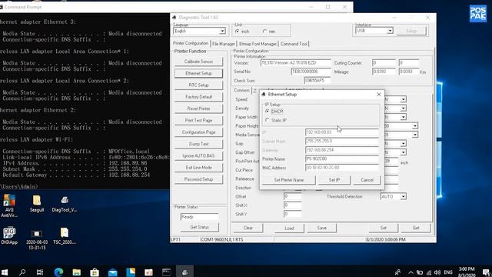492x277 pixels.
Task: Switch to Command Tool tab
Action: (x=294, y=44)
